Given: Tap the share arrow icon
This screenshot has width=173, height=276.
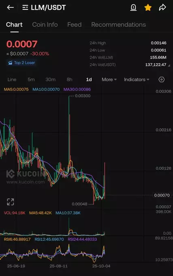Looking at the screenshot, I should click(162, 7).
